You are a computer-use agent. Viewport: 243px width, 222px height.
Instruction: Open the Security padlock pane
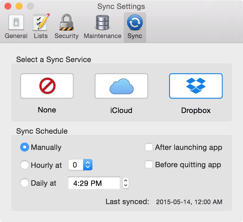[x=66, y=27]
